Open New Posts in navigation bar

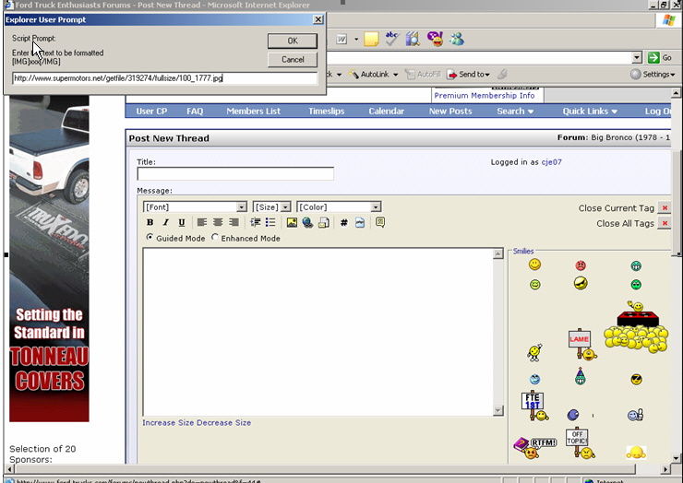(450, 111)
